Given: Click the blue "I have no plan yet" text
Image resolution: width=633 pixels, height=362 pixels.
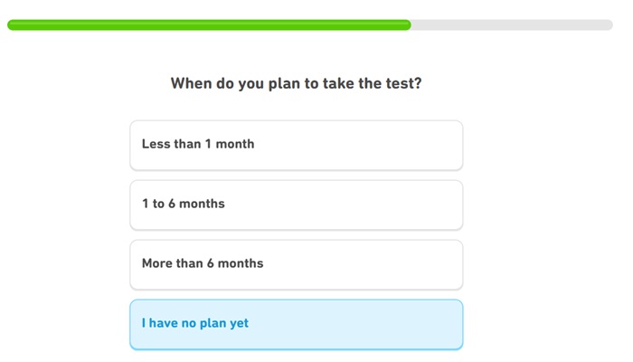Looking at the screenshot, I should coord(195,323).
